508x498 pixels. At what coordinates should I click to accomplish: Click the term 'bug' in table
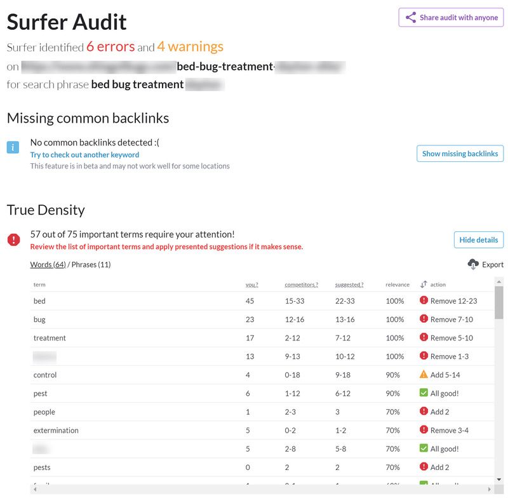tap(39, 320)
